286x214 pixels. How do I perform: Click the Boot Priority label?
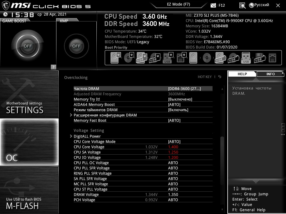tap(116, 47)
